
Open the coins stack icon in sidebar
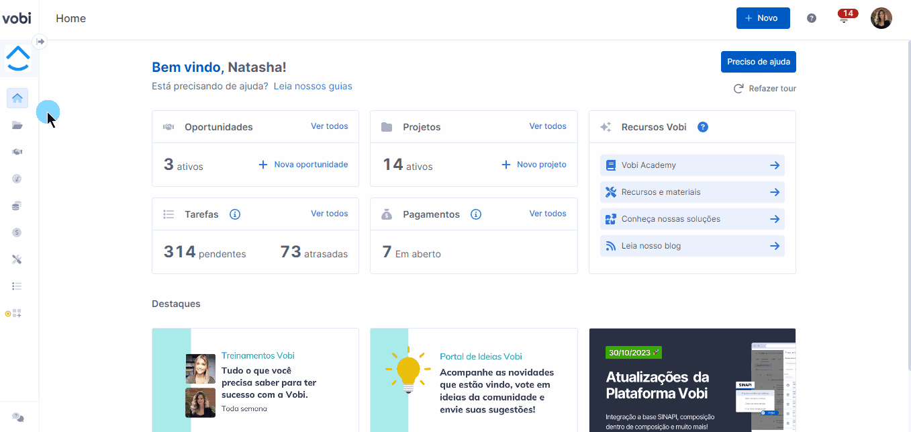[17, 206]
